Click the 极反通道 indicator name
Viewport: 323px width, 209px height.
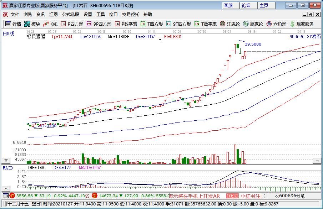coord(36,37)
